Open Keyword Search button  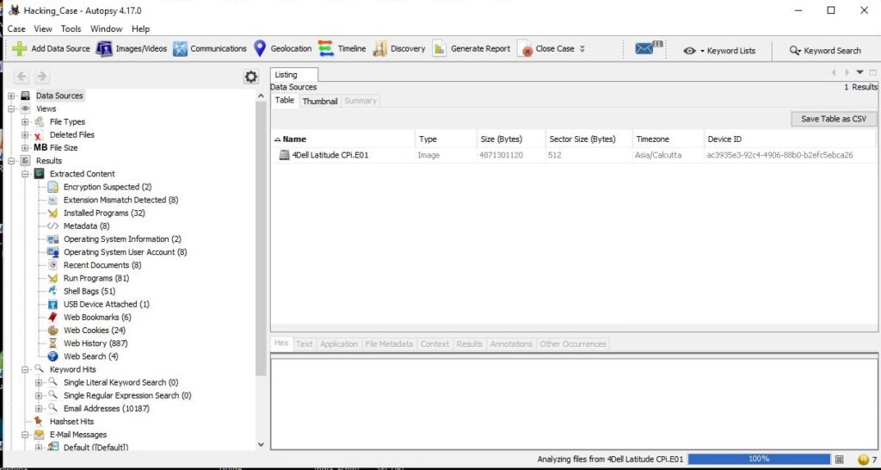(x=825, y=50)
